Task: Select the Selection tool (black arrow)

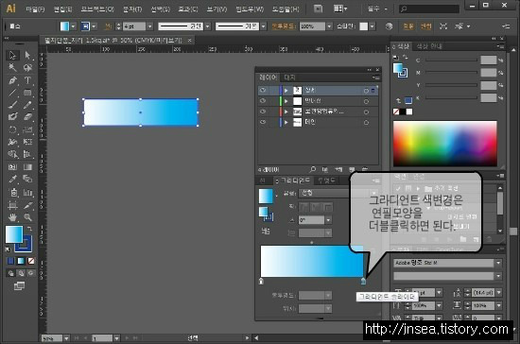Action: 12,55
